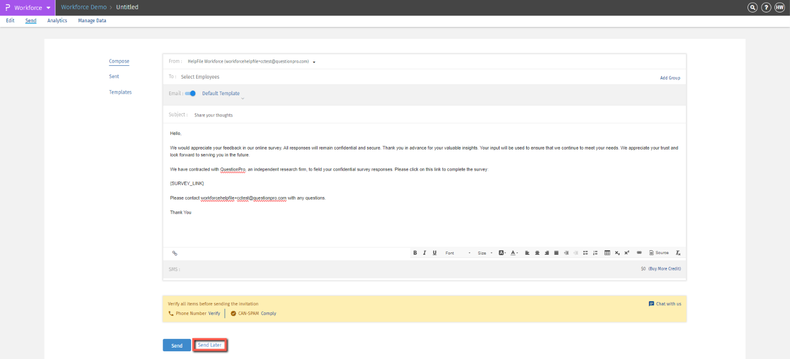Click Buy More Credit link

665,269
